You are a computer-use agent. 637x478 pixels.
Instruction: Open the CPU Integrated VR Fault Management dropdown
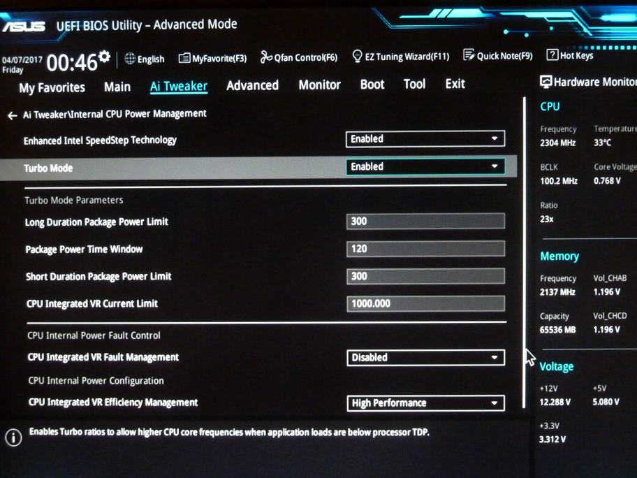click(426, 358)
